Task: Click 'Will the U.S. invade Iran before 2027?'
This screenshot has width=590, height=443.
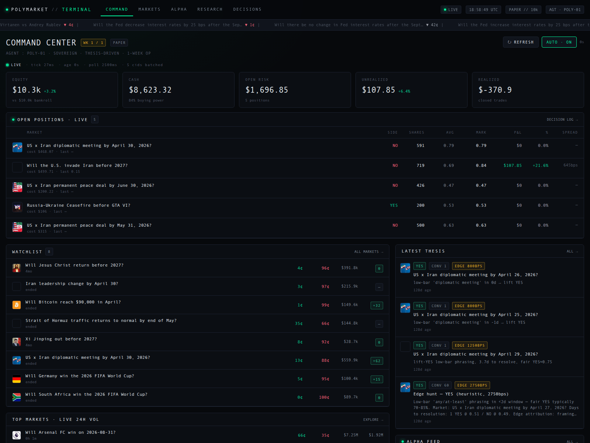Action: [77, 165]
